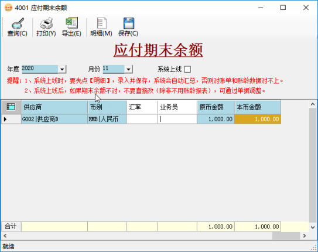This screenshot has height=252, width=318.
Task: Click the vertical scrollbar down arrow
Action: pos(313,227)
